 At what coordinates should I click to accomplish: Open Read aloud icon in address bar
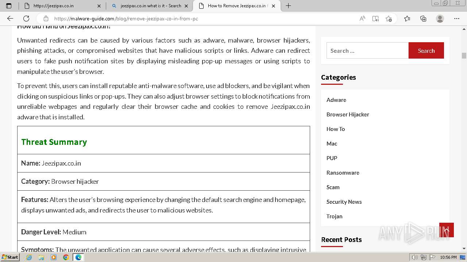coord(362,19)
